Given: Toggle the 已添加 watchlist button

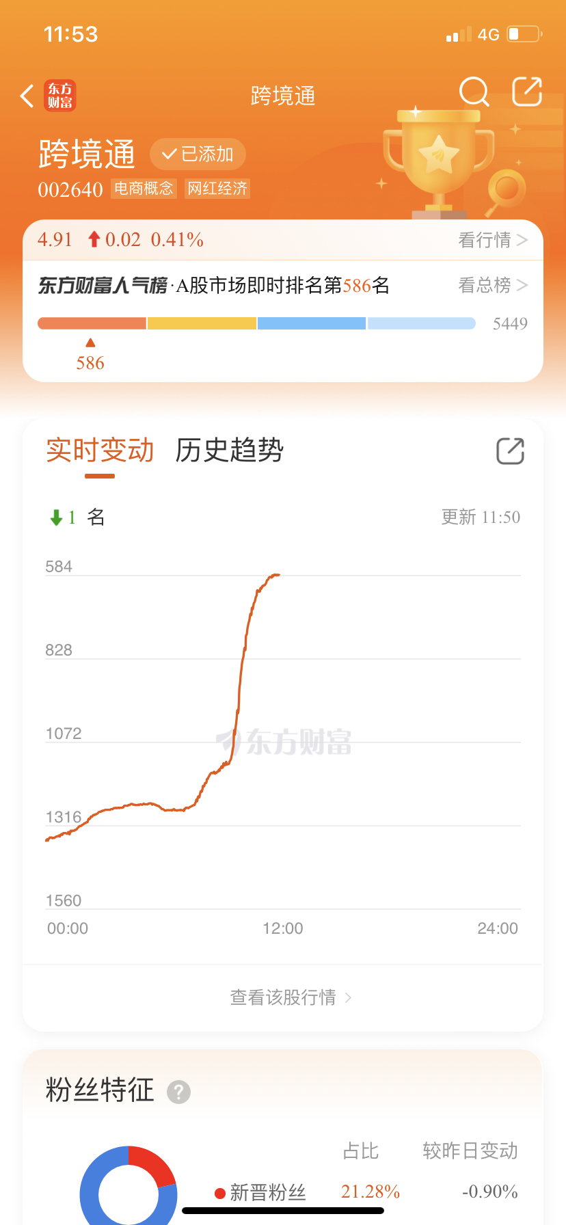Looking at the screenshot, I should pos(198,154).
